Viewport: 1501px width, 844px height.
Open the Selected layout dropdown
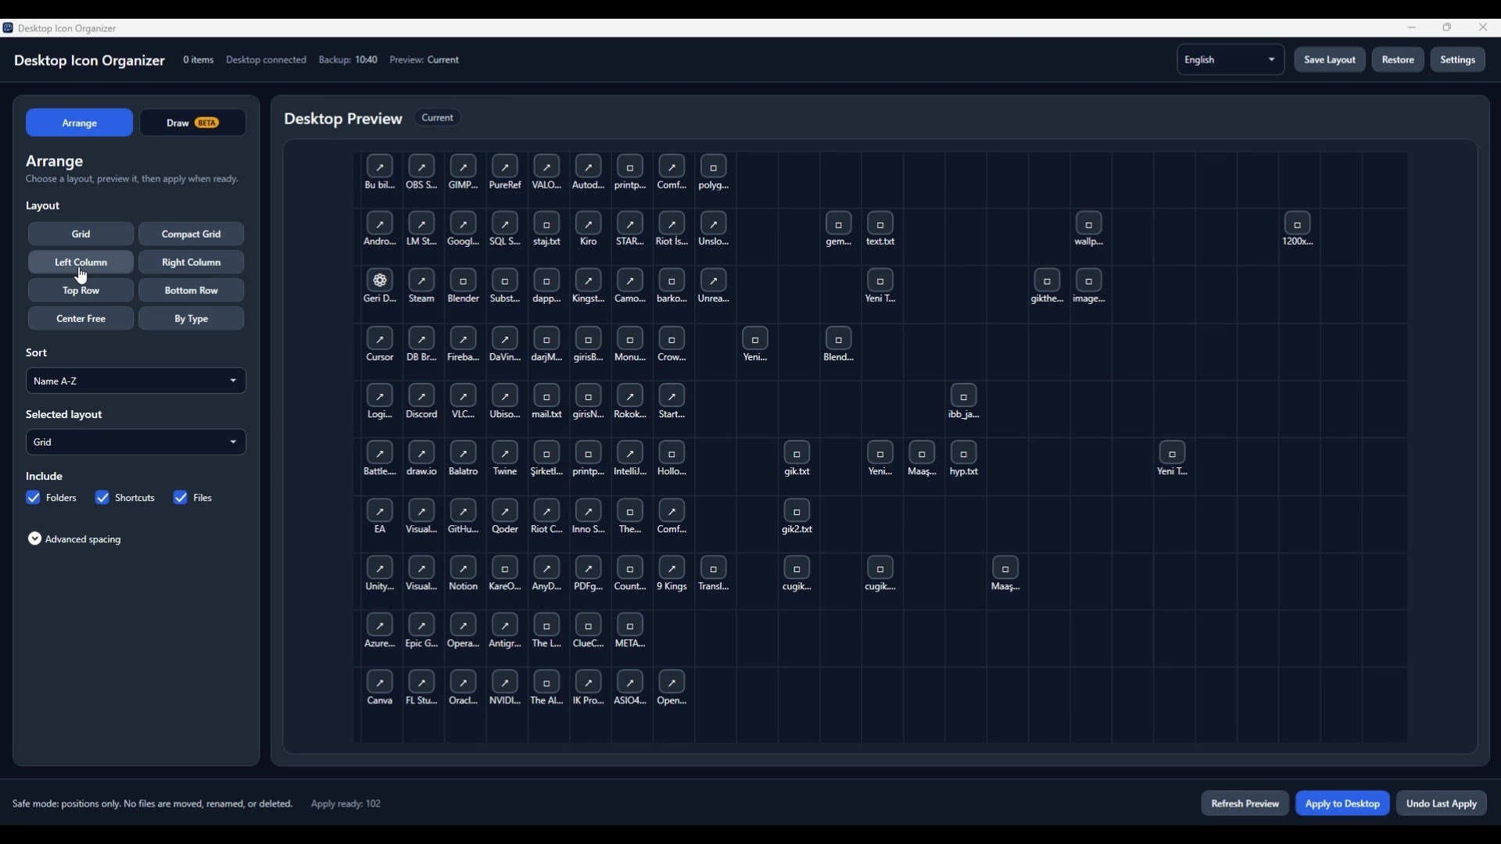click(x=136, y=442)
